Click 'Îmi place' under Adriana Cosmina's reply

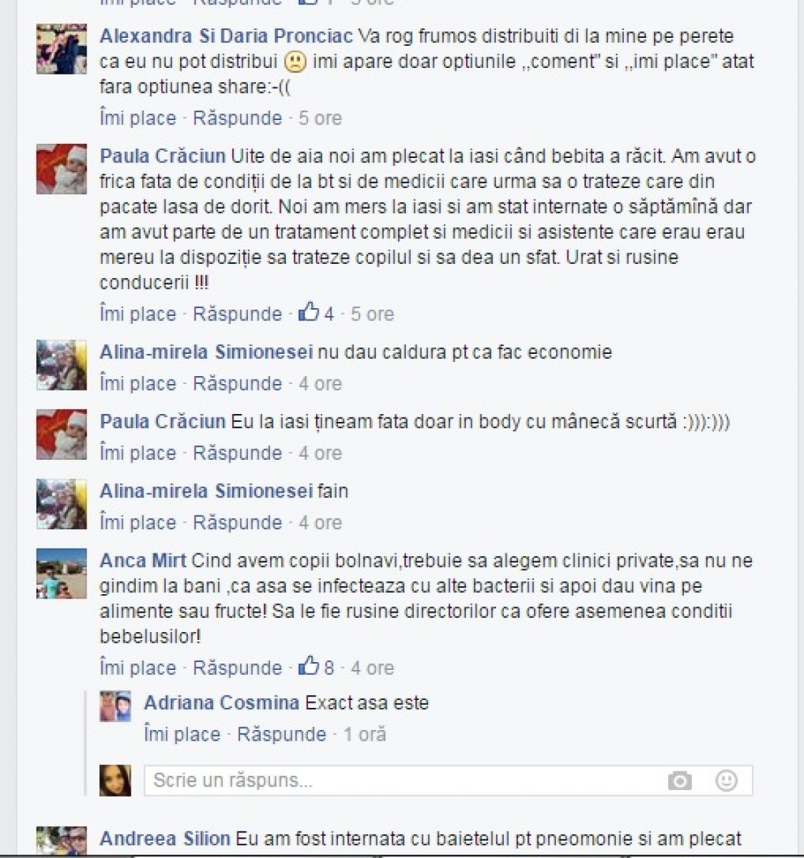pyautogui.click(x=182, y=734)
